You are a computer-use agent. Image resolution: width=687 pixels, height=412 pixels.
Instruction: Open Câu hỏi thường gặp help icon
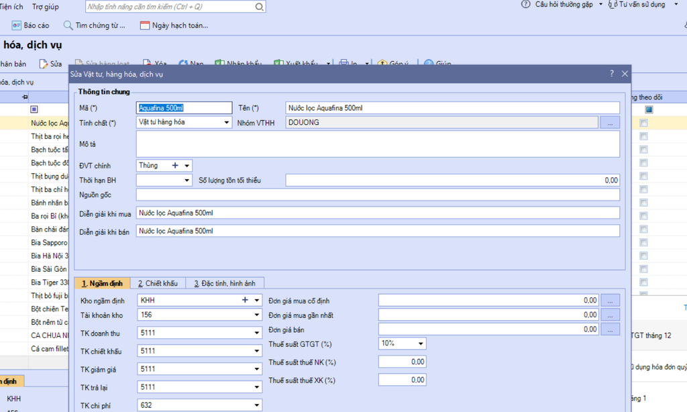point(525,5)
